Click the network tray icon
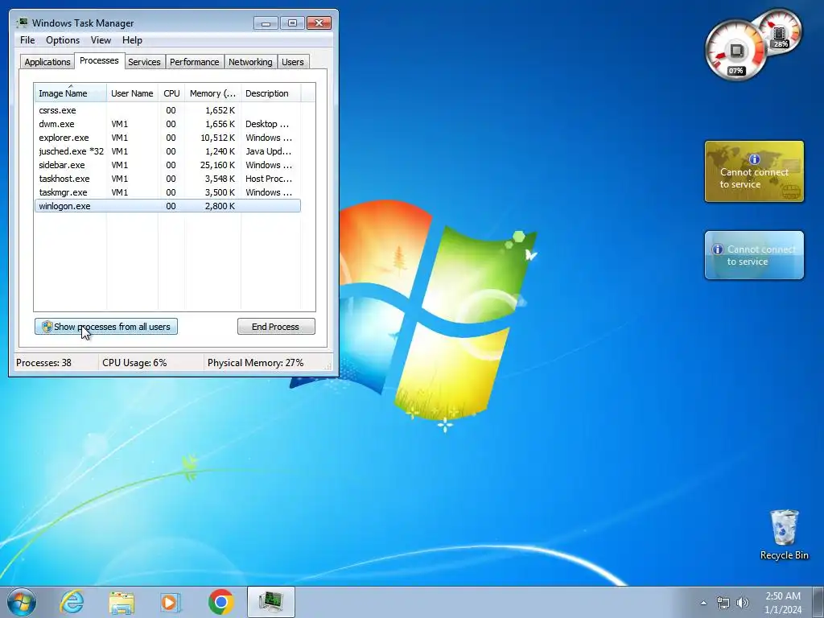 coord(723,603)
